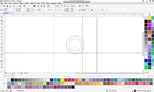Choose the Pie shape mode

(x=59, y=10)
